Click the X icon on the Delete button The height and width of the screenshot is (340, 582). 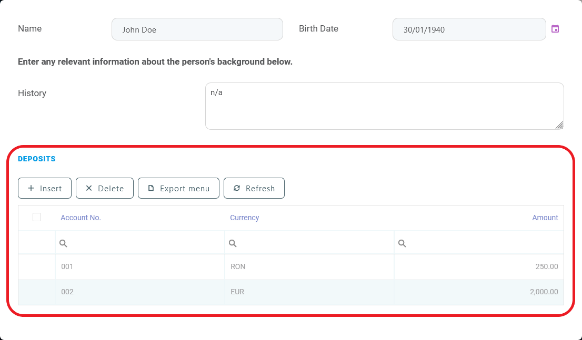(89, 188)
